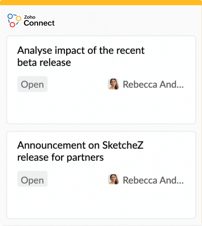Screen dimensions: 202x226
Task: Select the assignee name on the SketcheZ announcement task
Action: pos(153,180)
